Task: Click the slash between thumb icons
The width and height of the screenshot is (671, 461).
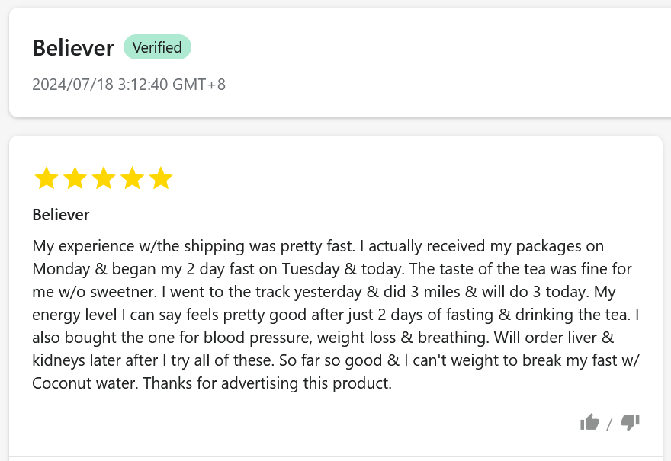Action: pyautogui.click(x=609, y=424)
